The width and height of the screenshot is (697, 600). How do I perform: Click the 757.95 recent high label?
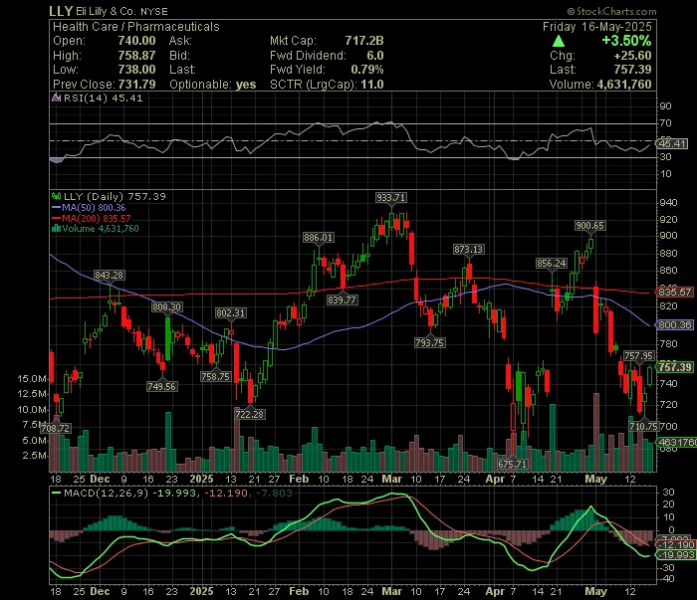638,356
